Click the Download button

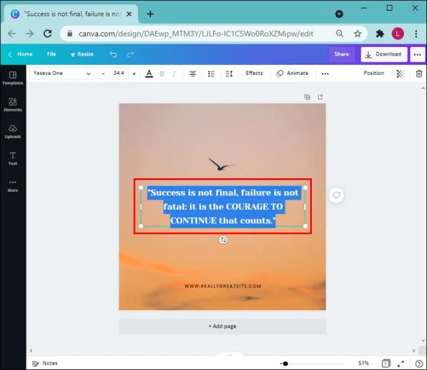384,54
